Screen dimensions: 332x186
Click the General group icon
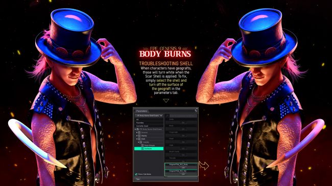139,132
